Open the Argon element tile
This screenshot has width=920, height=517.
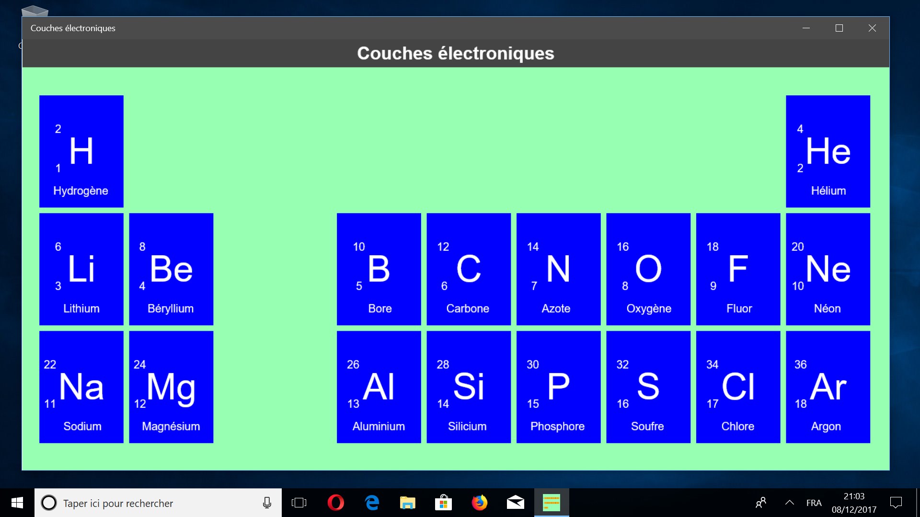(828, 387)
